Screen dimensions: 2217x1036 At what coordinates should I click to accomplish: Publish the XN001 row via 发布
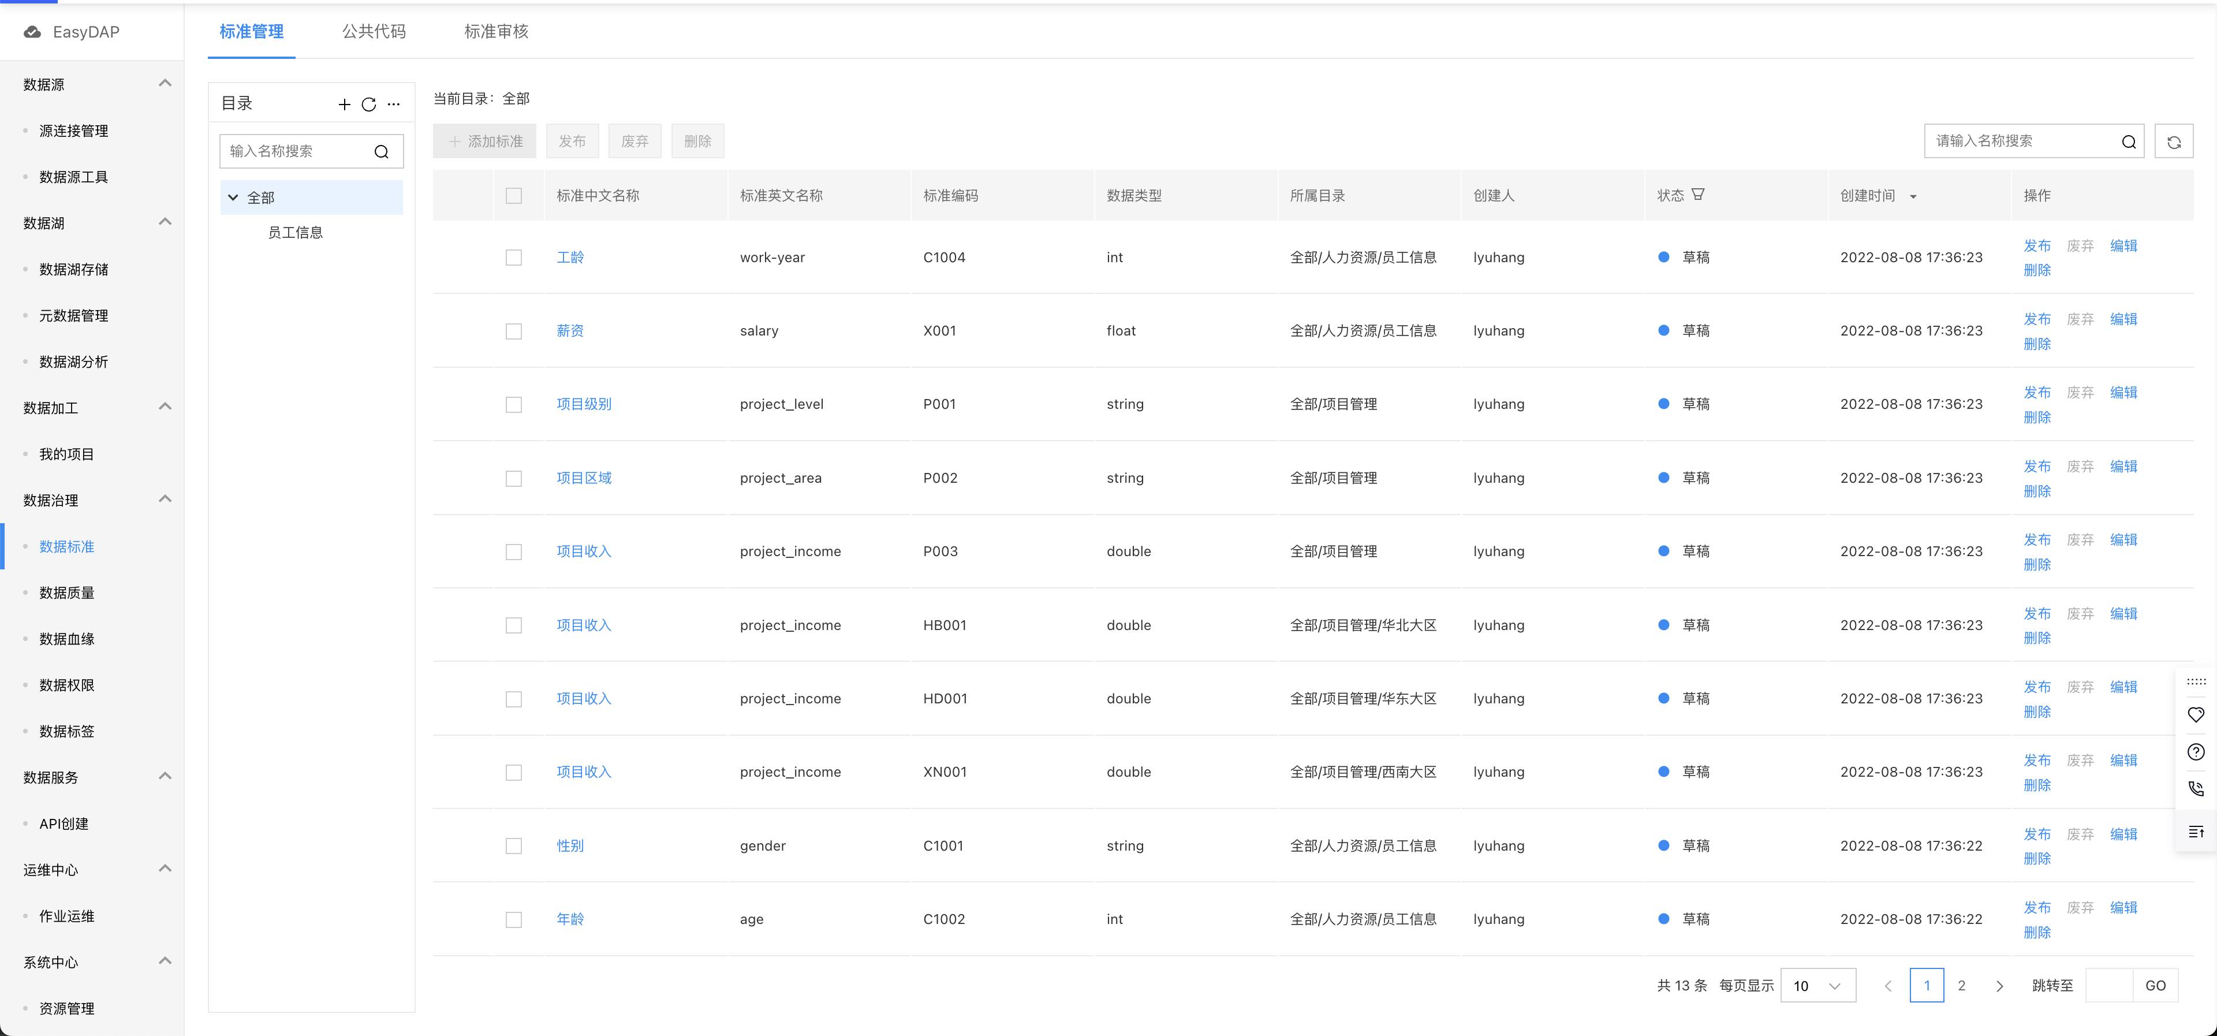[x=2037, y=761]
